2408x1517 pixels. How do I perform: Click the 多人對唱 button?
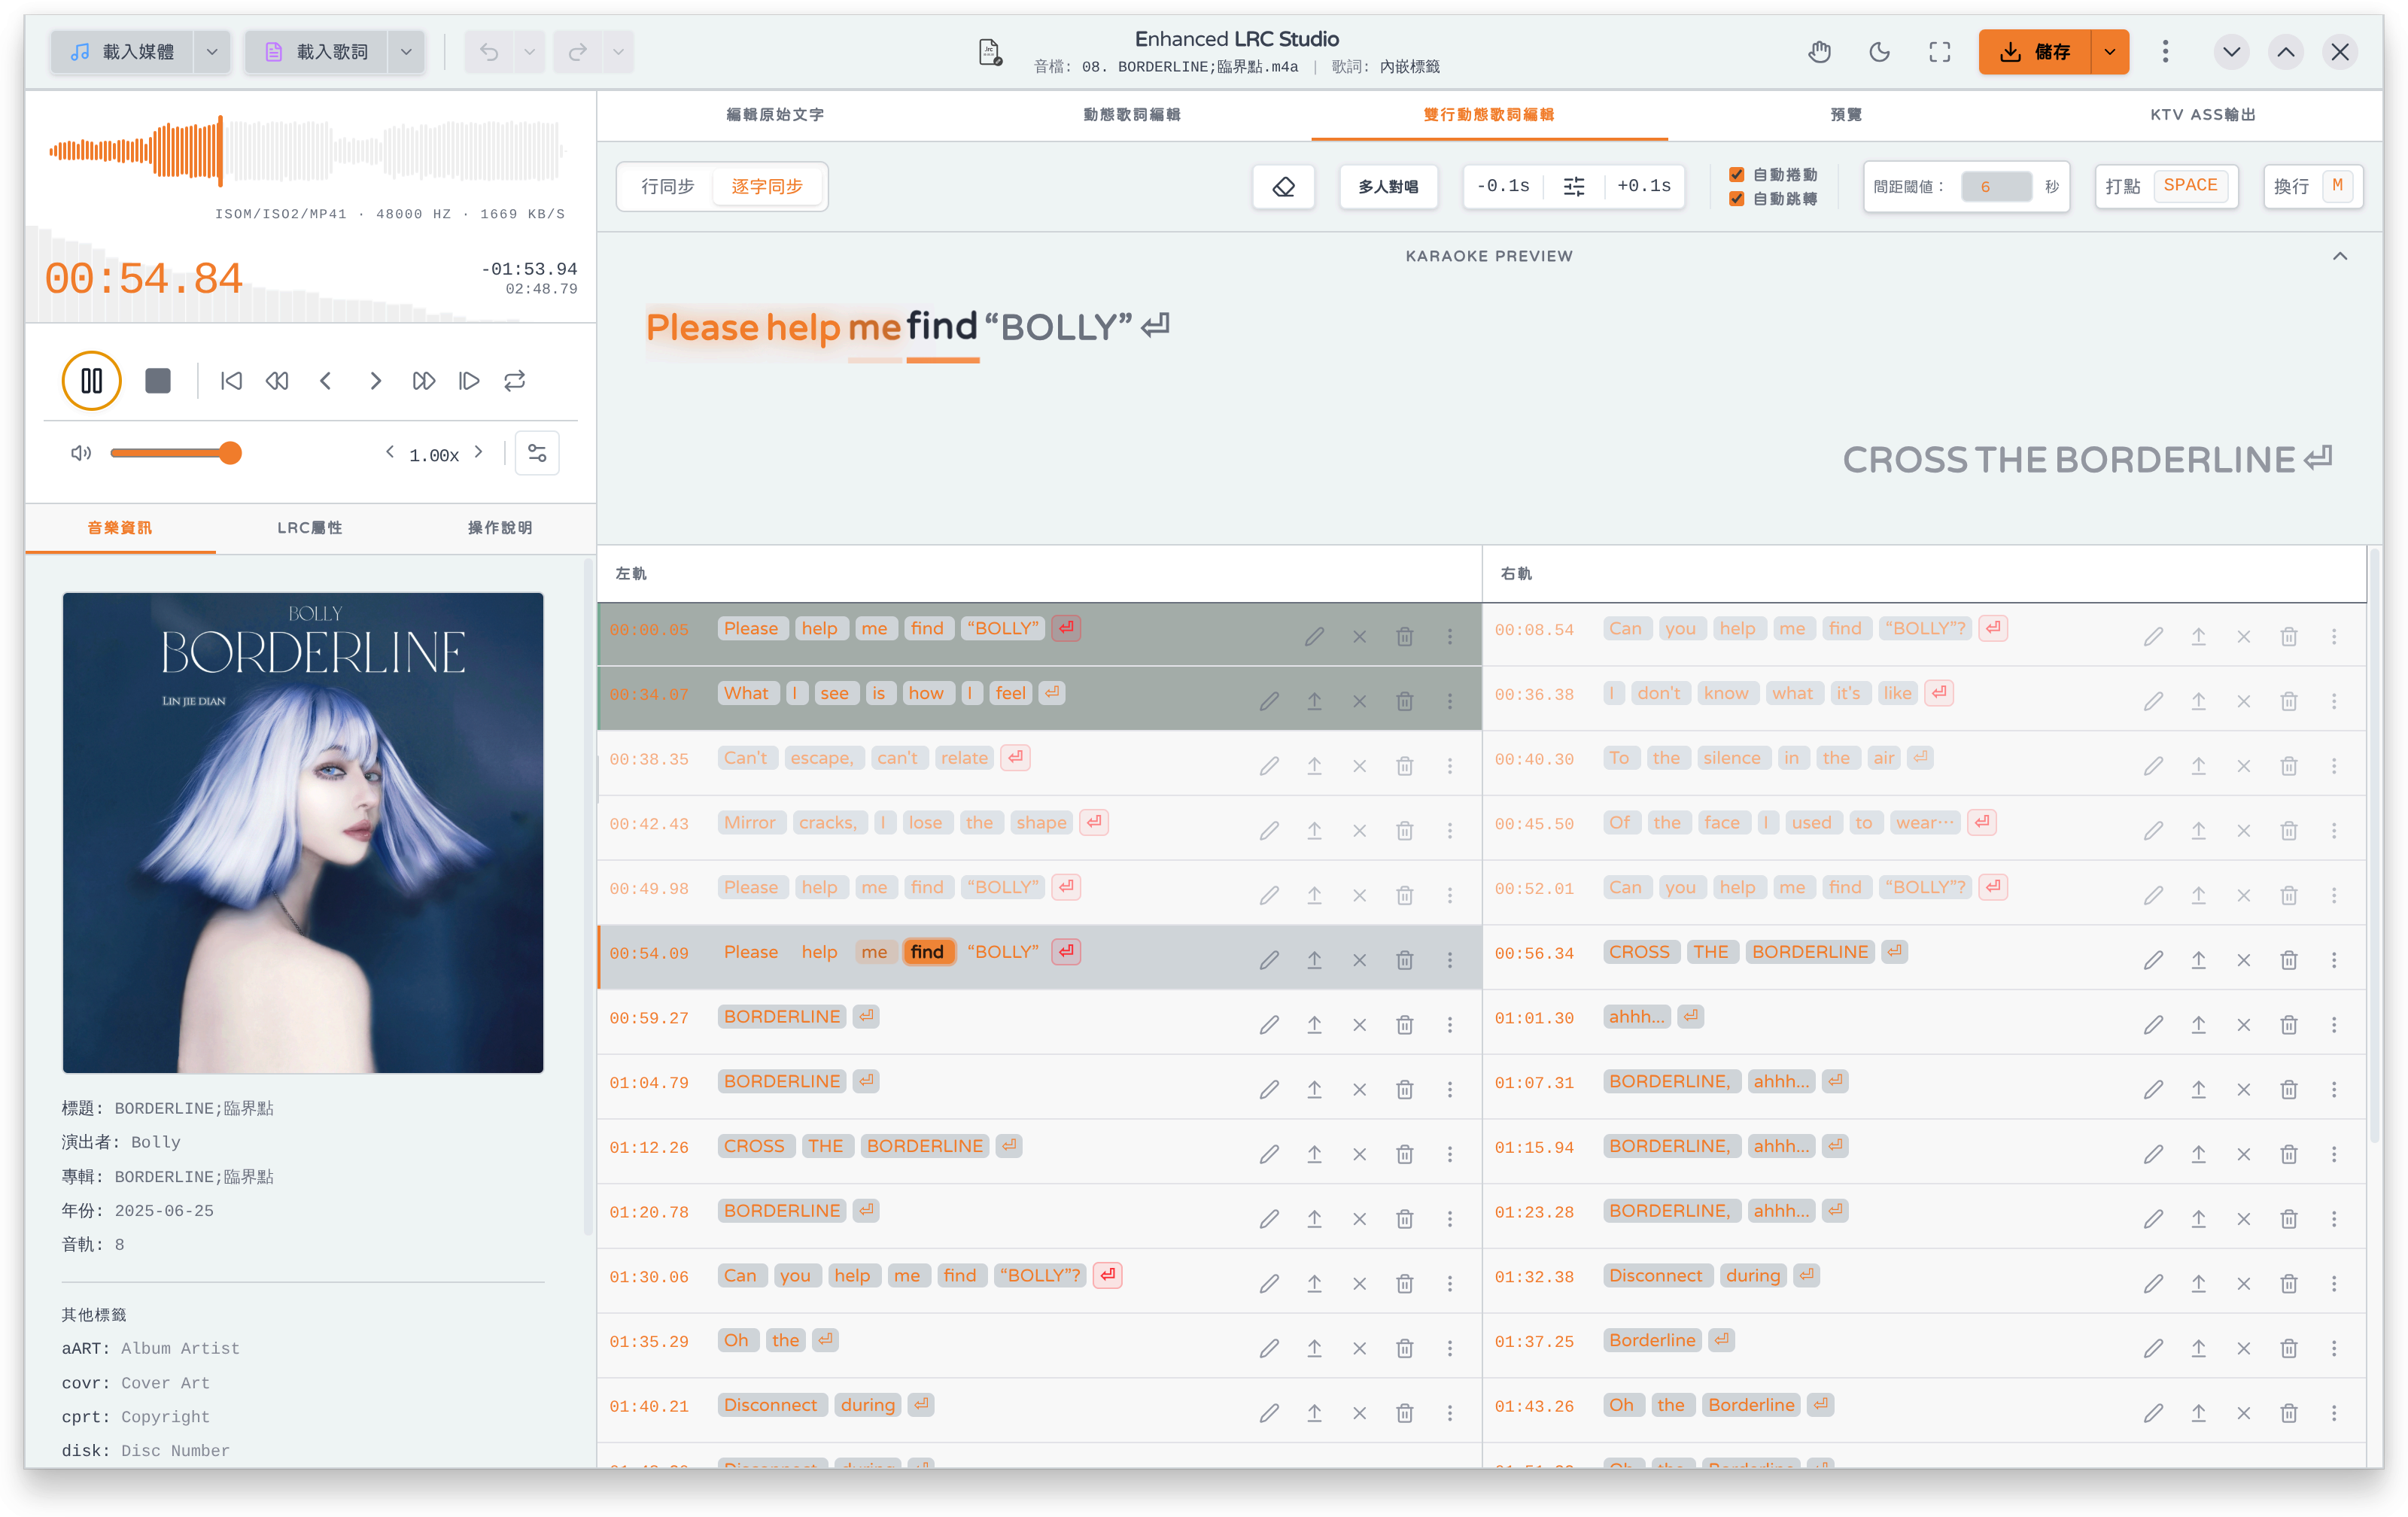[1388, 187]
